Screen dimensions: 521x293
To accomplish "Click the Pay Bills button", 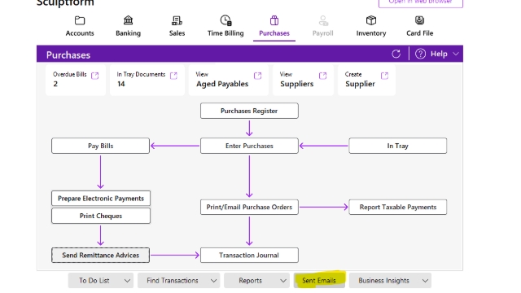I will point(100,146).
